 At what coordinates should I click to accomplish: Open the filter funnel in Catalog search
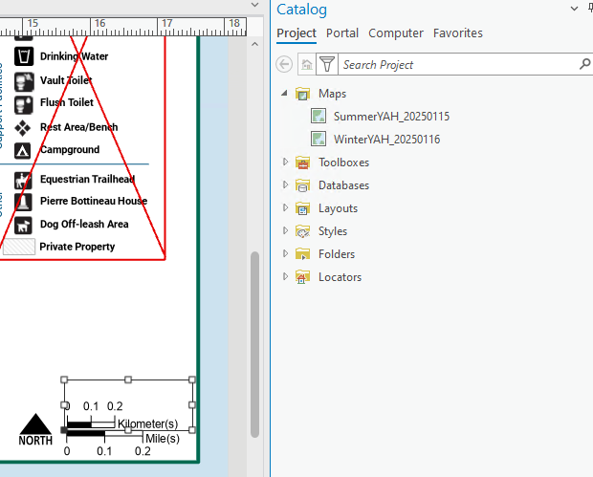click(327, 64)
